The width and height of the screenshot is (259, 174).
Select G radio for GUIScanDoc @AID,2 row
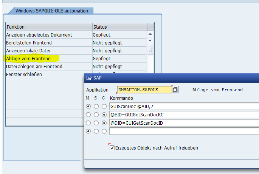click(104, 107)
